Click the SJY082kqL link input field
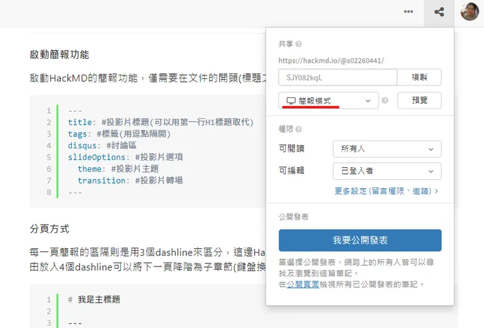Image resolution: width=484 pixels, height=328 pixels. (x=337, y=77)
